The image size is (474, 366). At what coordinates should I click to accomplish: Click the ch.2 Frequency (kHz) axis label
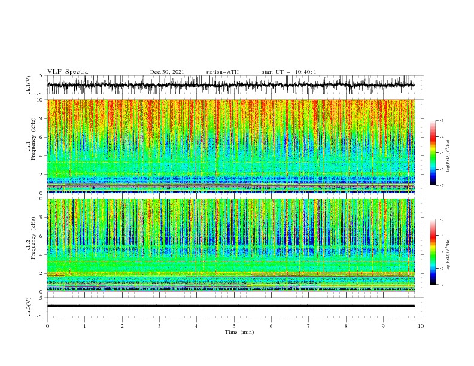coord(31,238)
